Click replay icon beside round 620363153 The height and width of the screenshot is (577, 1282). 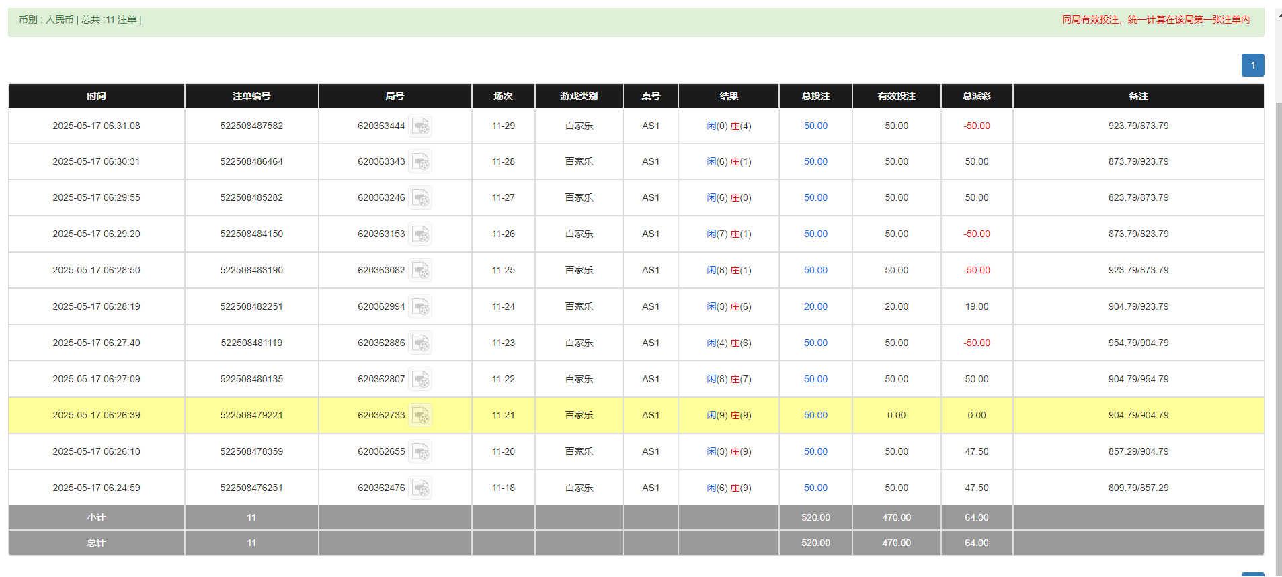(x=420, y=234)
